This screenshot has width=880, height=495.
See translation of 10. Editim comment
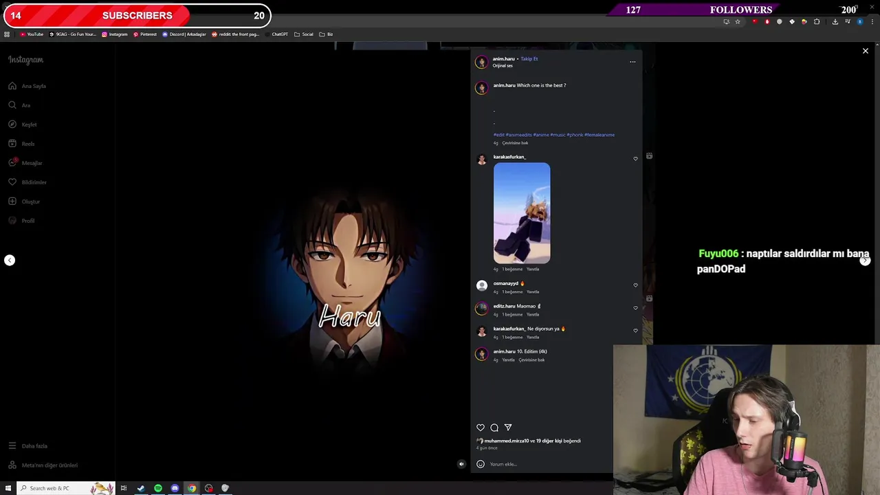(x=532, y=360)
